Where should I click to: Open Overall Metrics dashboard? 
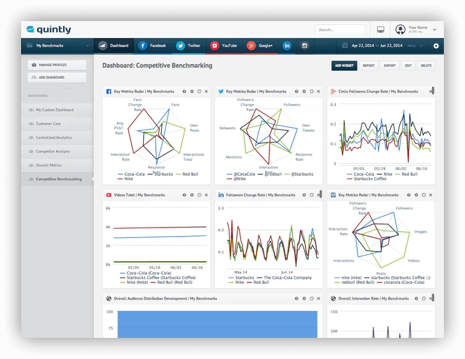pyautogui.click(x=58, y=165)
